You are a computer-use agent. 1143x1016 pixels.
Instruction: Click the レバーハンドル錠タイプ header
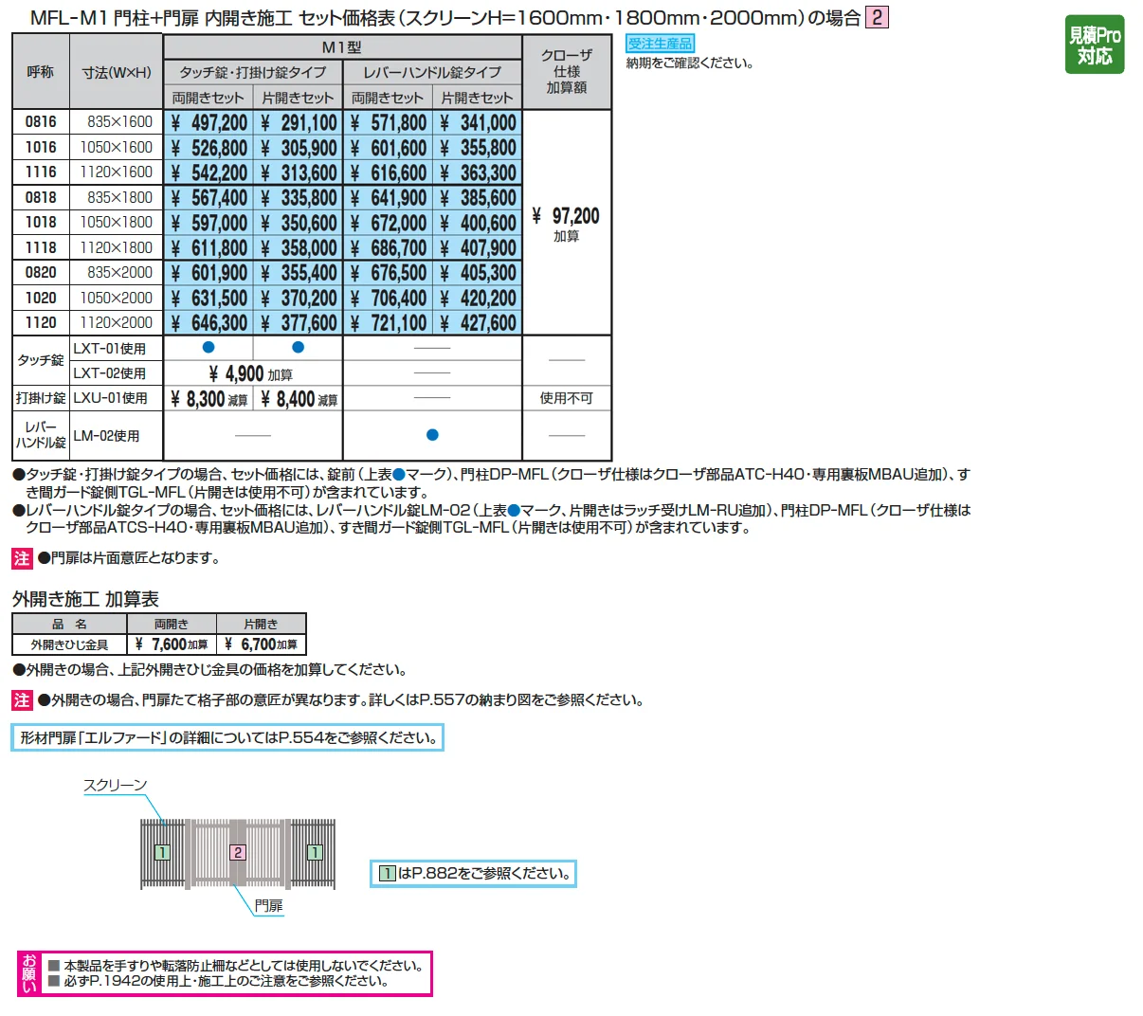pos(432,72)
